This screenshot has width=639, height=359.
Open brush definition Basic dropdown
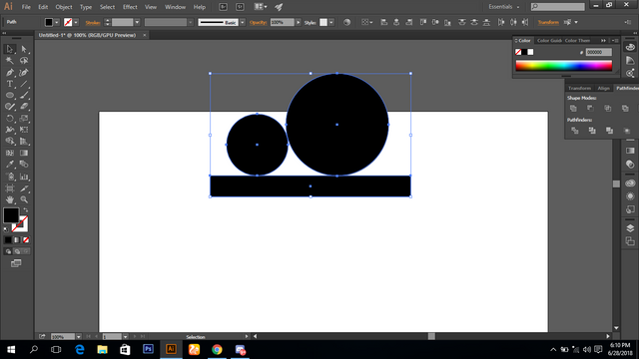click(x=243, y=22)
